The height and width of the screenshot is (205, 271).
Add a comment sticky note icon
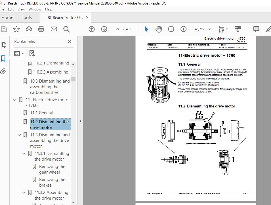coord(256,29)
